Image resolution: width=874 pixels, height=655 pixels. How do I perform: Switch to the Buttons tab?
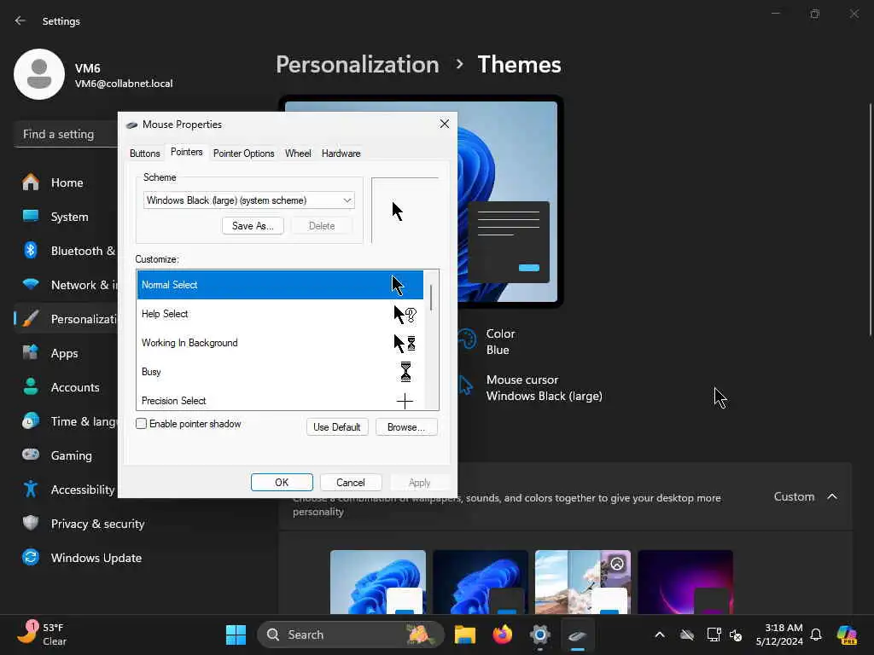(x=145, y=154)
